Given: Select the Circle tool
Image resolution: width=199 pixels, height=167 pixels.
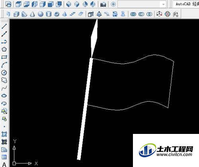Looking at the screenshot, I should 4,73.
